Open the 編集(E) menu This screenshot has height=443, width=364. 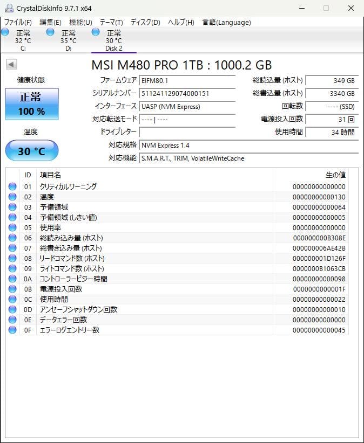point(50,22)
